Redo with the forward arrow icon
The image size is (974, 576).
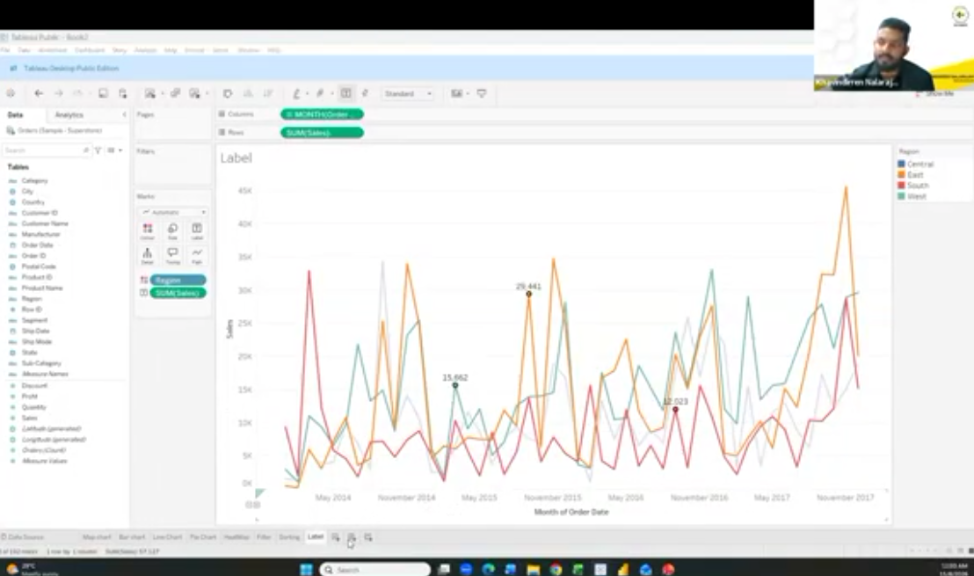point(58,93)
